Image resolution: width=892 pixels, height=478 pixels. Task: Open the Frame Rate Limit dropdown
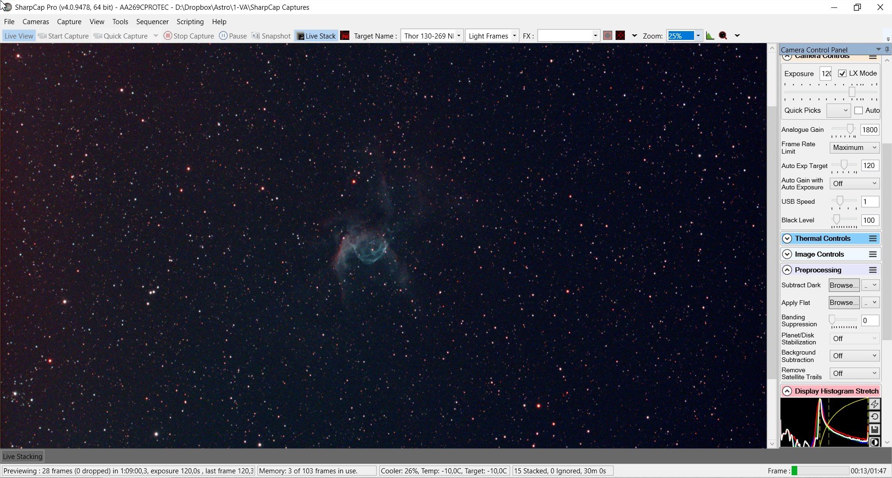[854, 148]
